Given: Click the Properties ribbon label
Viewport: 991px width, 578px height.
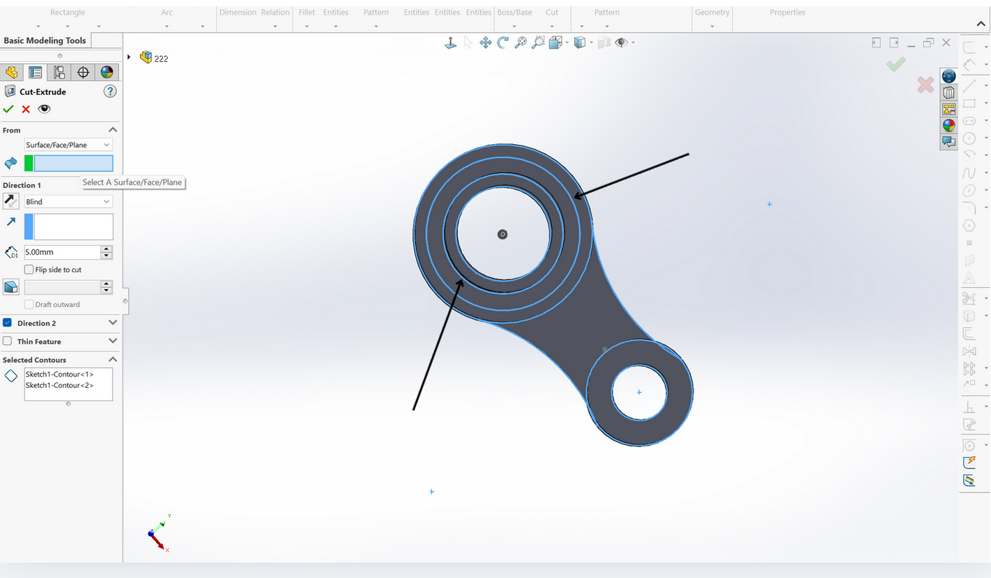Looking at the screenshot, I should [x=788, y=13].
